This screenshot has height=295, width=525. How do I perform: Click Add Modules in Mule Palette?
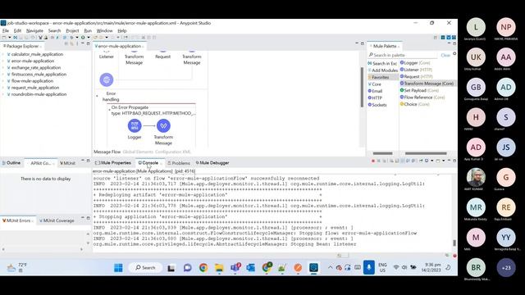(383, 70)
